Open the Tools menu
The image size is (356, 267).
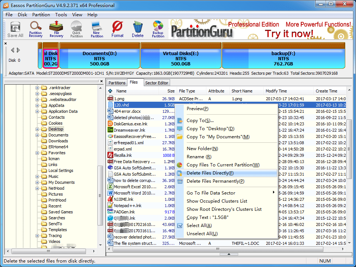point(61,14)
